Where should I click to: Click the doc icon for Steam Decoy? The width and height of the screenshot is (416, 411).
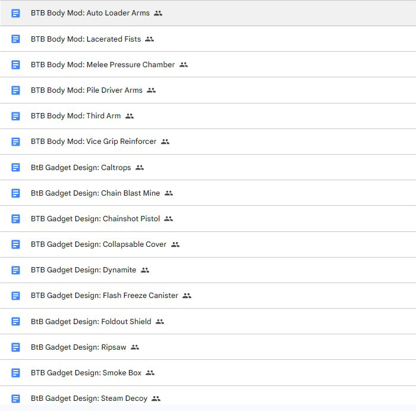pos(15,399)
